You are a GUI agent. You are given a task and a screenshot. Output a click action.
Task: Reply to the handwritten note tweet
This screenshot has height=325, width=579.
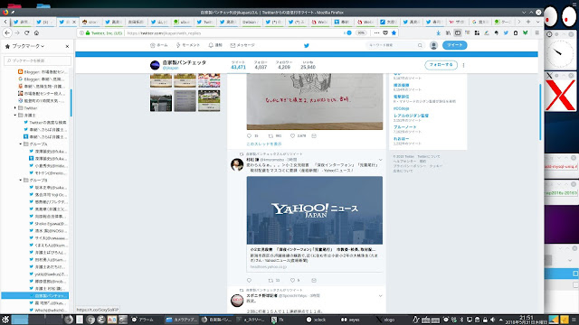click(249, 136)
